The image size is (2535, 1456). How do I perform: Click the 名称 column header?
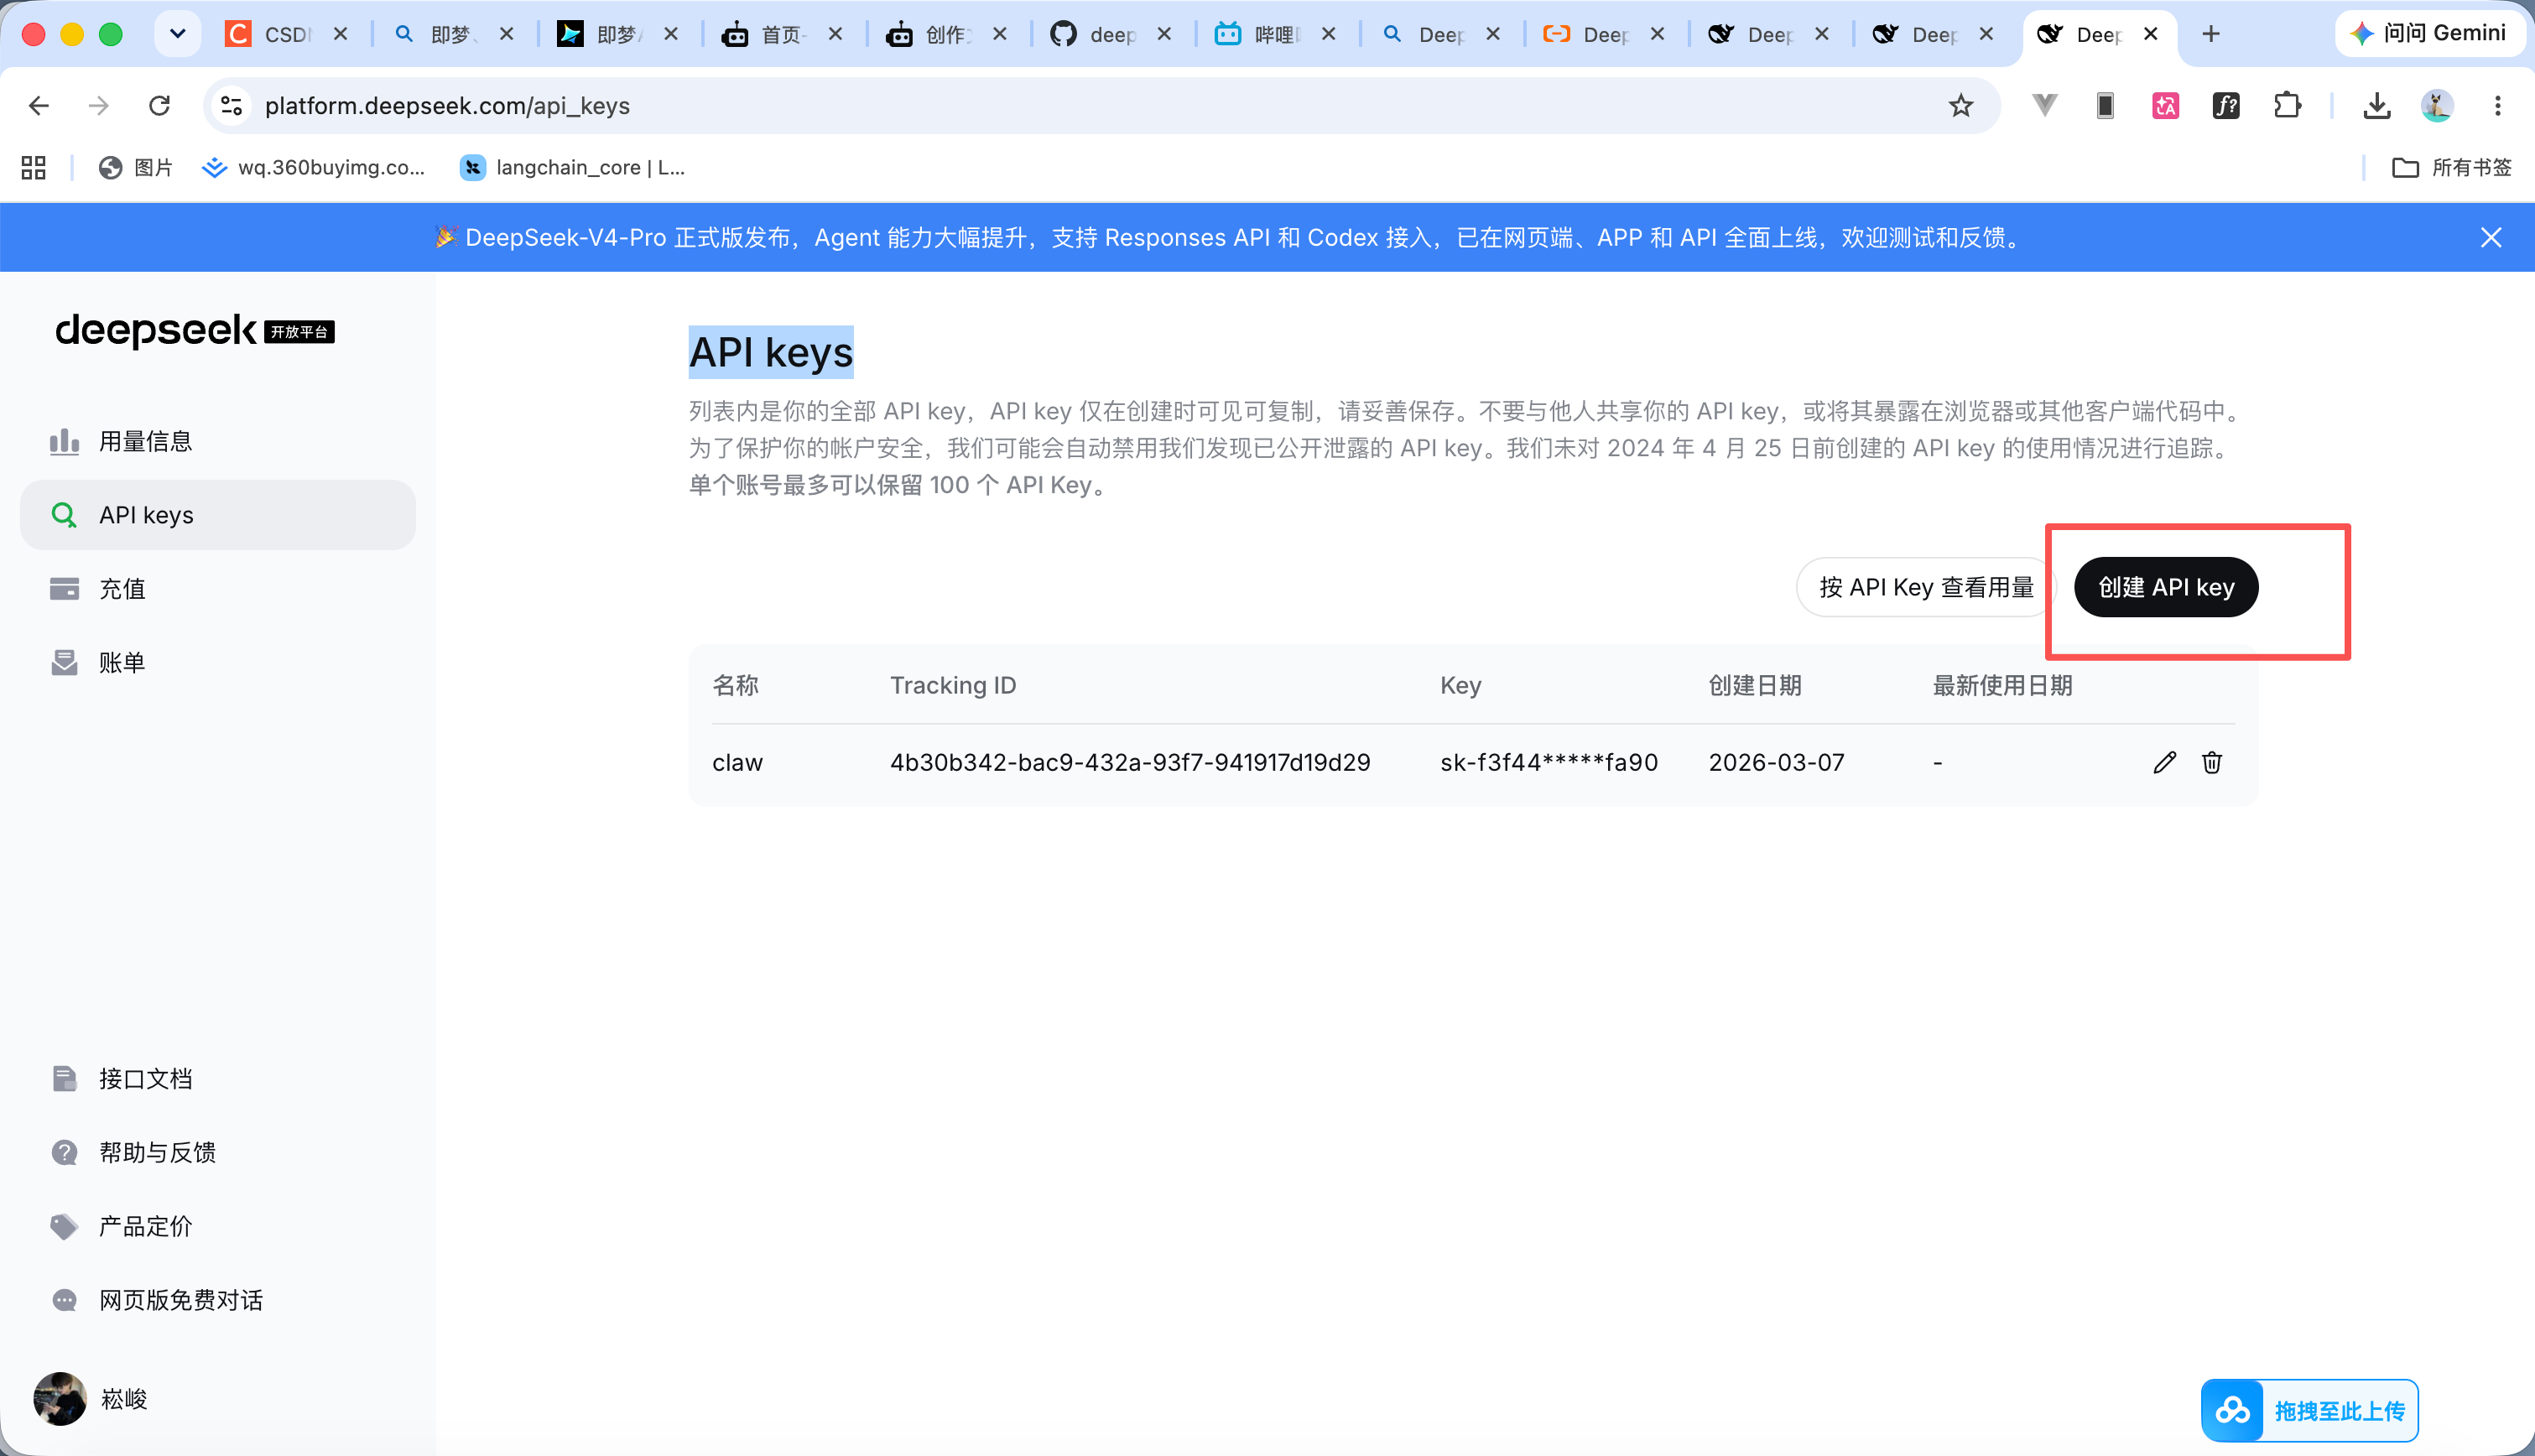[735, 685]
